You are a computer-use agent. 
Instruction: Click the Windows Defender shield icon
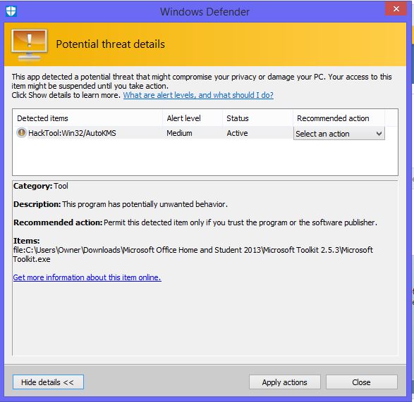11,11
